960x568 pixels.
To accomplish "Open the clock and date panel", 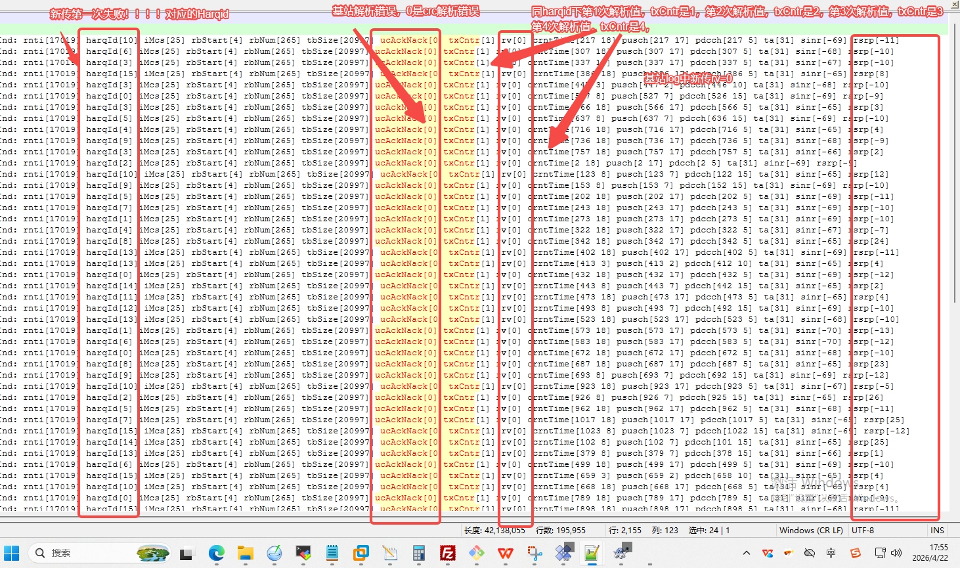I will pyautogui.click(x=930, y=553).
